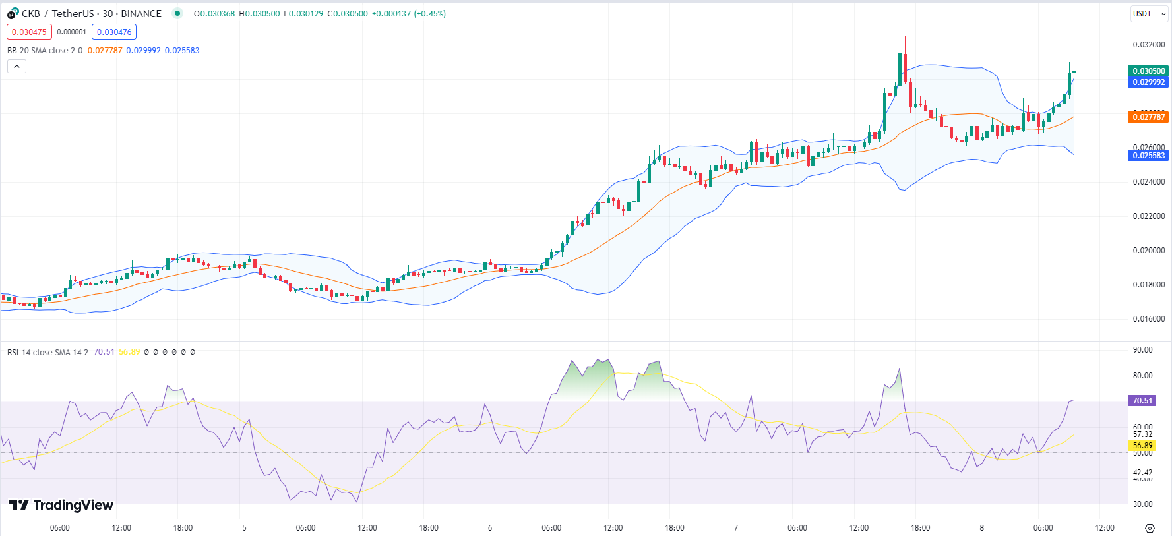
Task: Open the USDT currency dropdown
Action: 1150,13
